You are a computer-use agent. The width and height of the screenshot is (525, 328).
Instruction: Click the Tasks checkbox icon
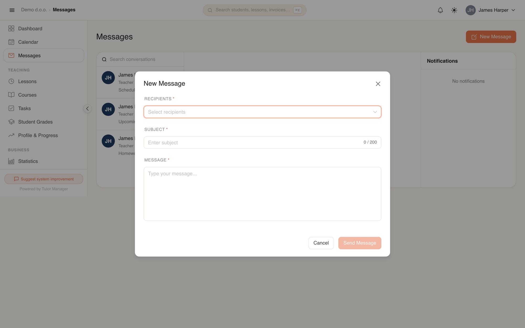point(11,108)
